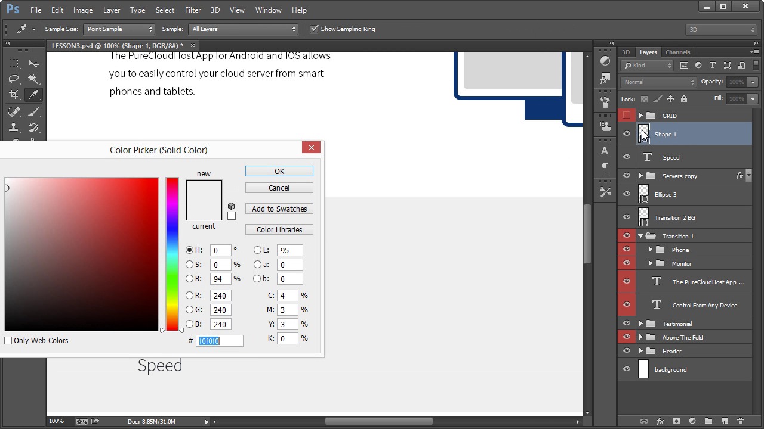Click Create new layer icon
The height and width of the screenshot is (429, 764).
tap(724, 421)
